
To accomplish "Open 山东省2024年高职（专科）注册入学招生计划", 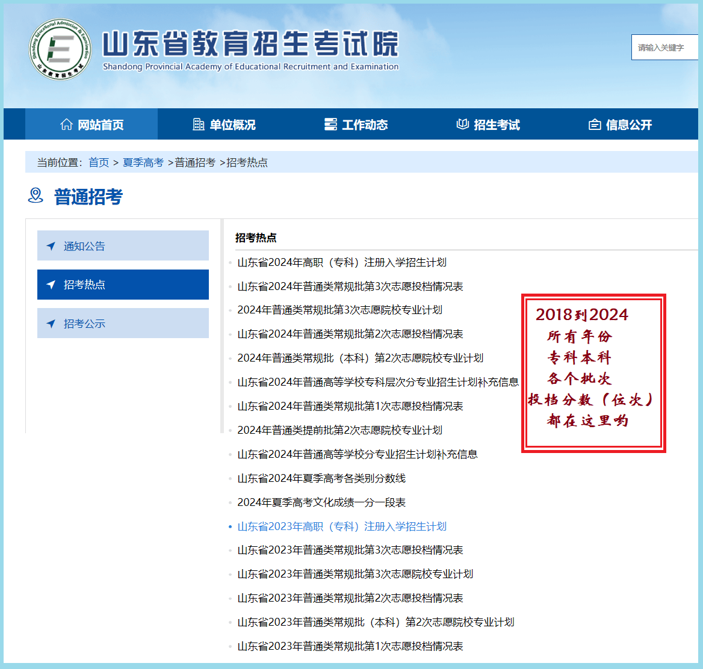I will 342,262.
